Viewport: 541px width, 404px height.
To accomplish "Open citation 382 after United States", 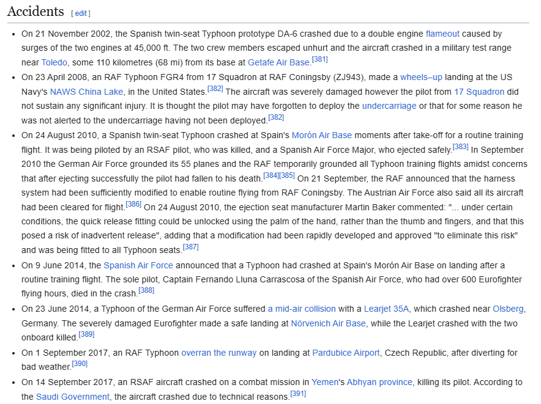I will pos(215,89).
